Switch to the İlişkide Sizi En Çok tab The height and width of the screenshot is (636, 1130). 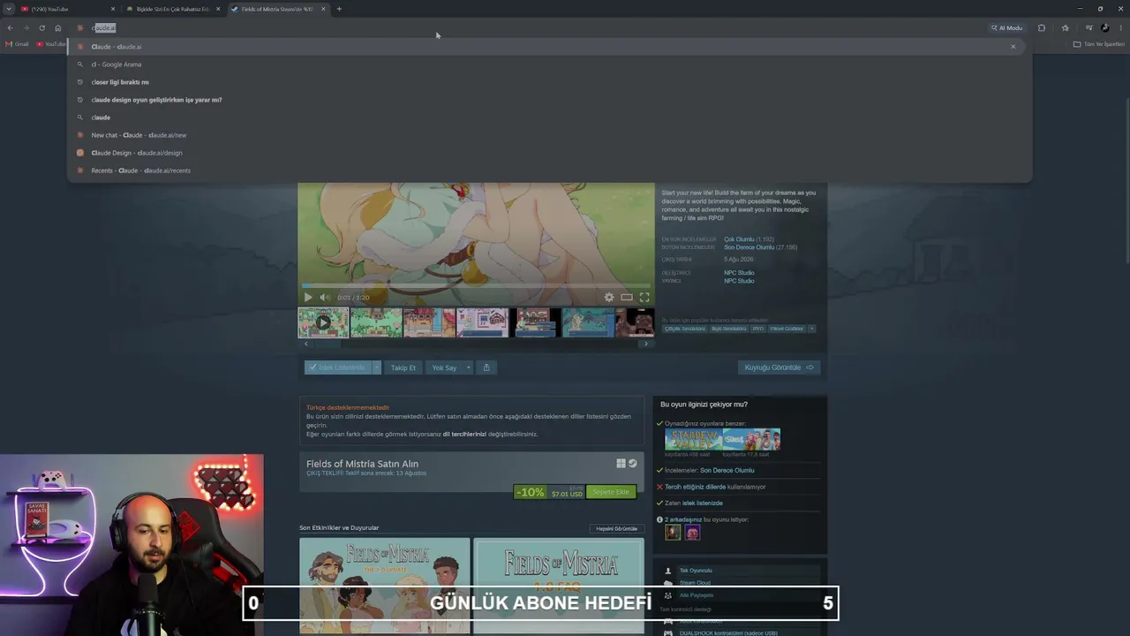174,9
